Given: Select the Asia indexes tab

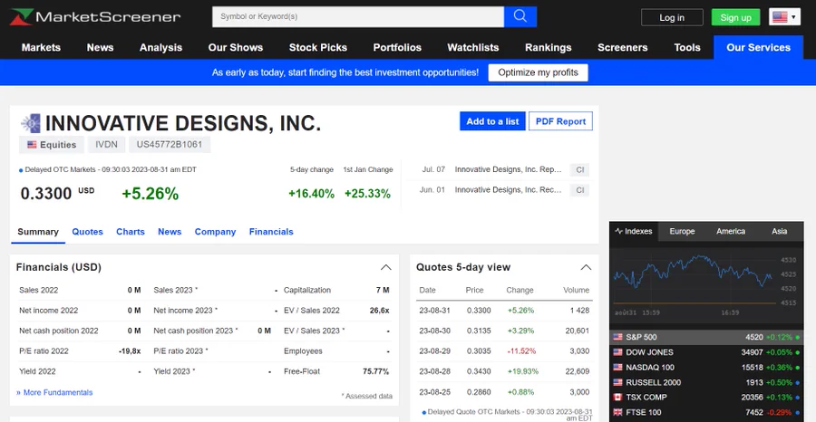Looking at the screenshot, I should coord(779,231).
